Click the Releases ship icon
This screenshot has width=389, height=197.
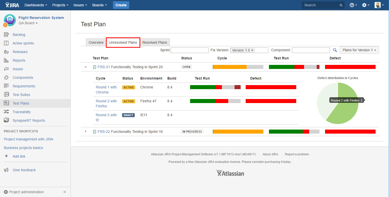6,52
